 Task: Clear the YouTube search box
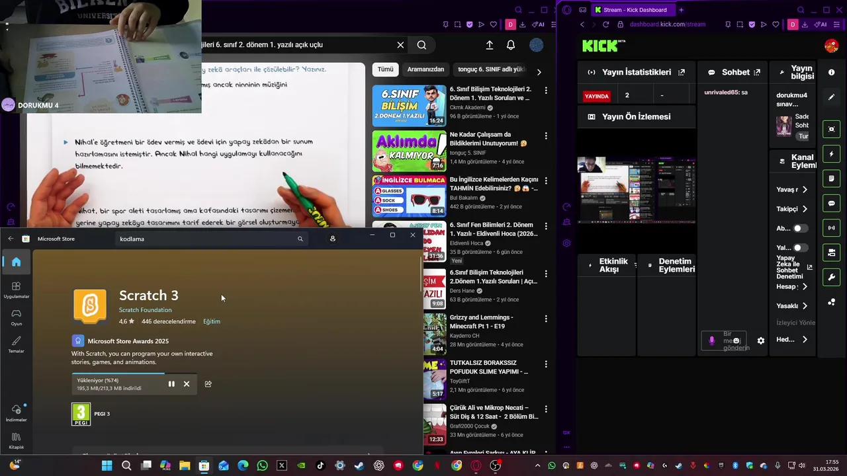[x=400, y=45]
